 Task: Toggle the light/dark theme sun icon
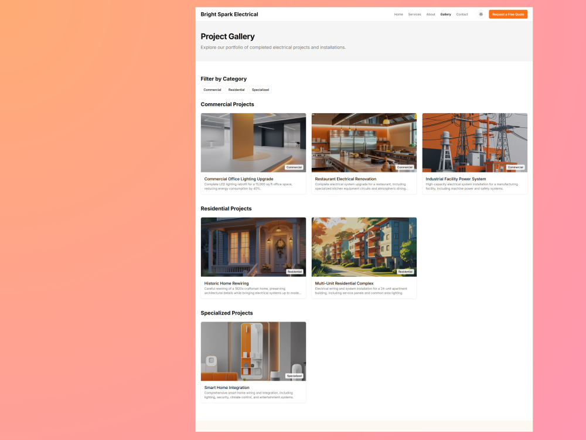[481, 14]
